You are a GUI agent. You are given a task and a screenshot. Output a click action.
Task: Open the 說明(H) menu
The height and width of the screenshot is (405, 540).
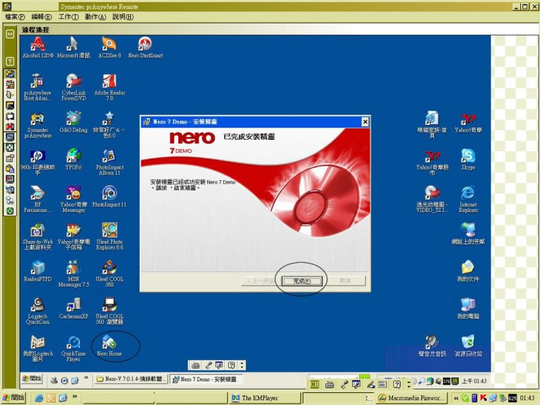point(123,17)
